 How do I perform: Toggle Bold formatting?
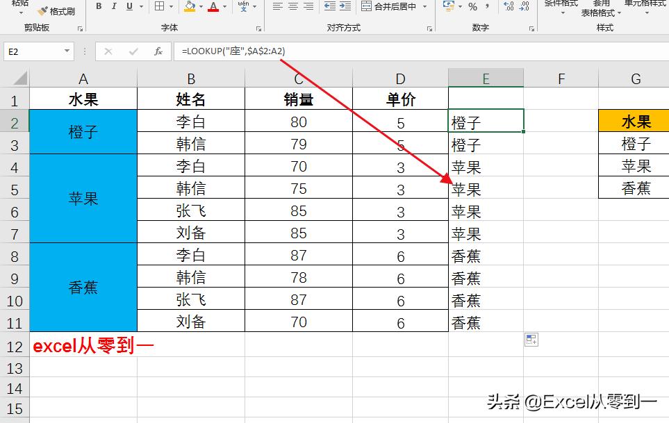[99, 6]
